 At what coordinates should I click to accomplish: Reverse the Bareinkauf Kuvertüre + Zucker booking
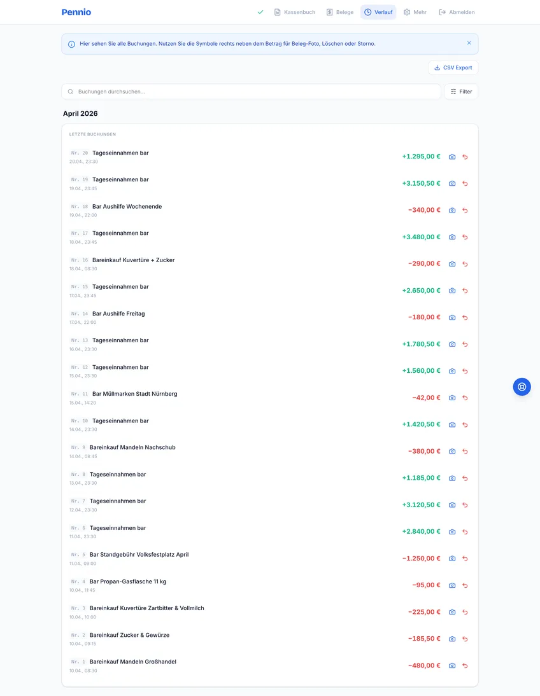(x=465, y=264)
